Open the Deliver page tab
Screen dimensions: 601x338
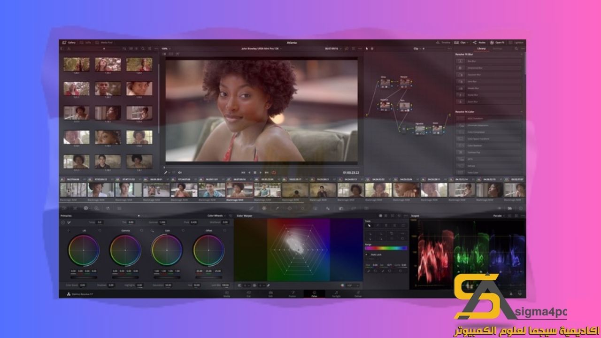tap(358, 294)
